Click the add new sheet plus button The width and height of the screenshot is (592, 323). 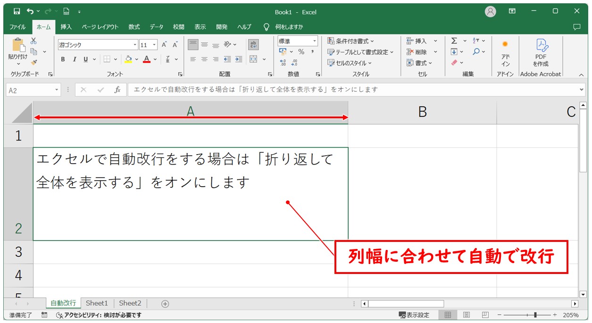(165, 304)
